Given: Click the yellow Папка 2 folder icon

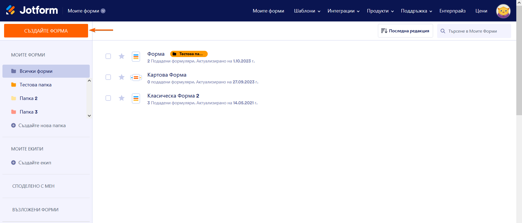Looking at the screenshot, I should coord(14,98).
